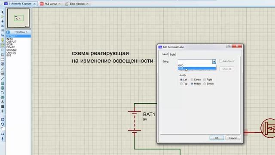Click the Y-Mirror vertical flip icon

tap(3, 139)
